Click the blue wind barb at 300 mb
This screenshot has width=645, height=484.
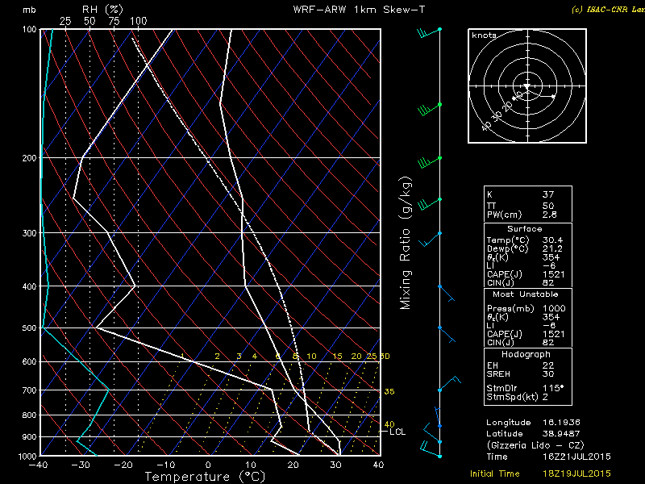[431, 239]
